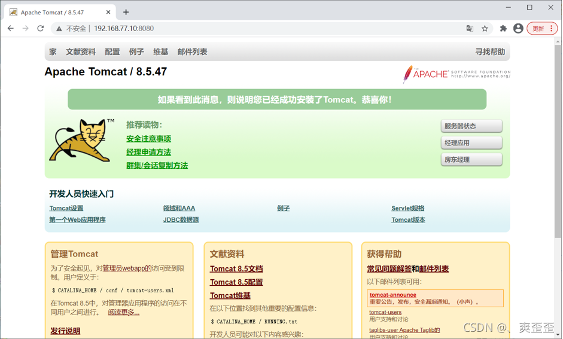Screen dimensions: 563x339
Task: Open the 邮件列表 link under 获得帮助
Action: [x=434, y=268]
